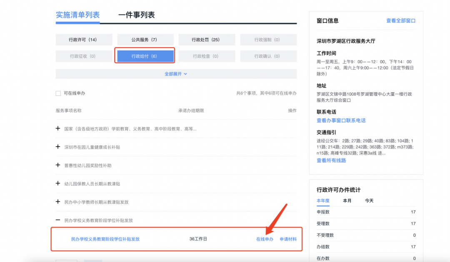Viewport: 450px width, 262px height.
Task: Collapse the 民办学校义务教育阶段学位补贴发放 row
Action: [58, 220]
